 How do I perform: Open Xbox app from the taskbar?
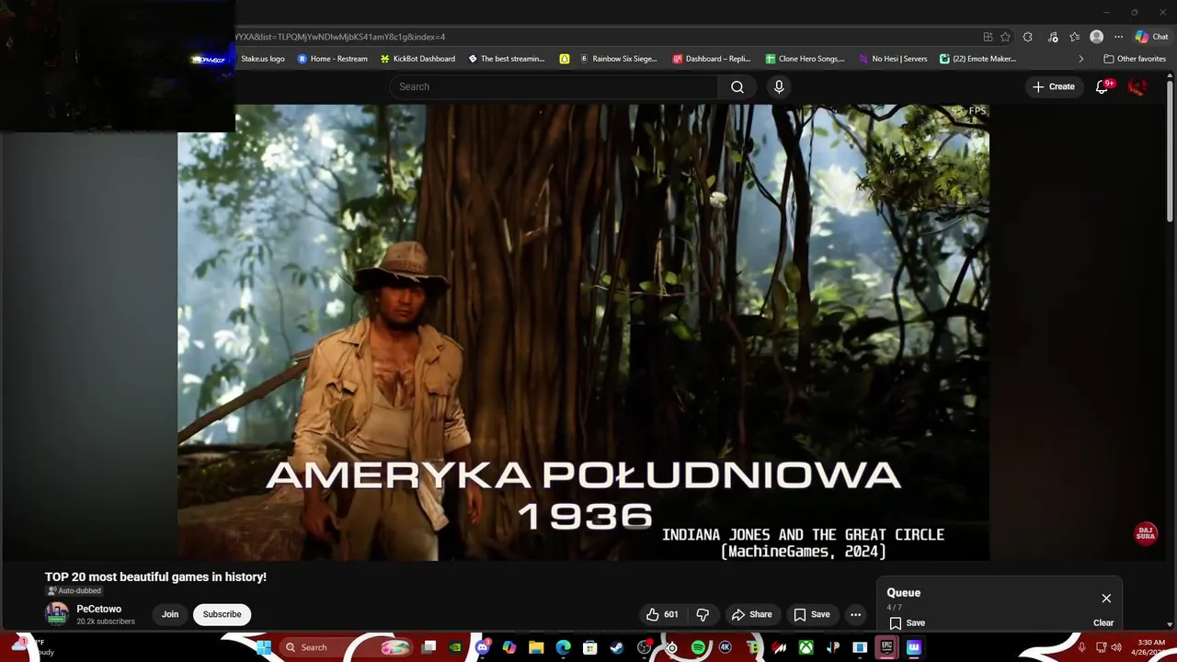tap(806, 647)
